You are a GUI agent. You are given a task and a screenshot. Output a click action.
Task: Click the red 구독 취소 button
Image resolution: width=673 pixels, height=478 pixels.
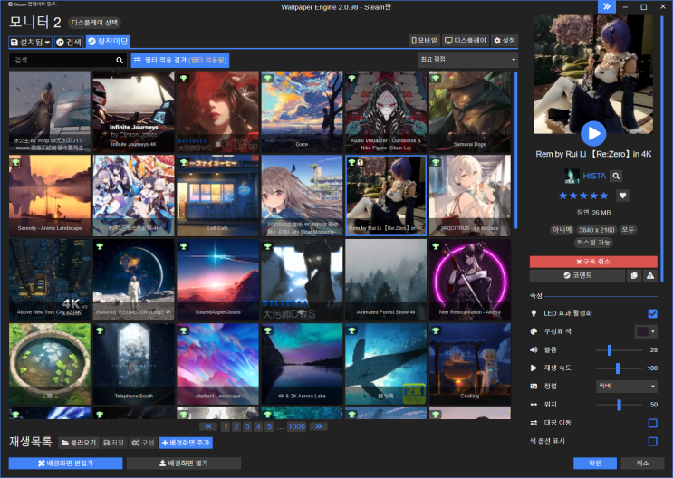(x=593, y=262)
